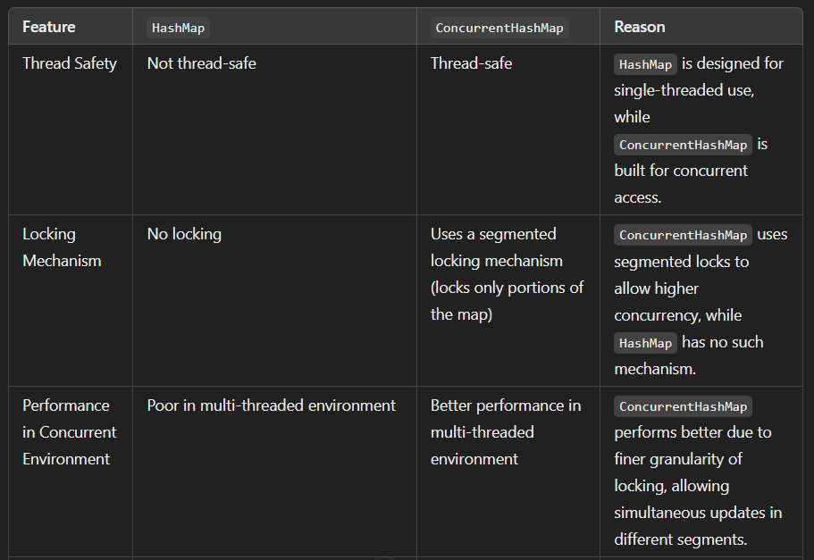814x560 pixels.
Task: Click the Feature column header
Action: pos(49,27)
